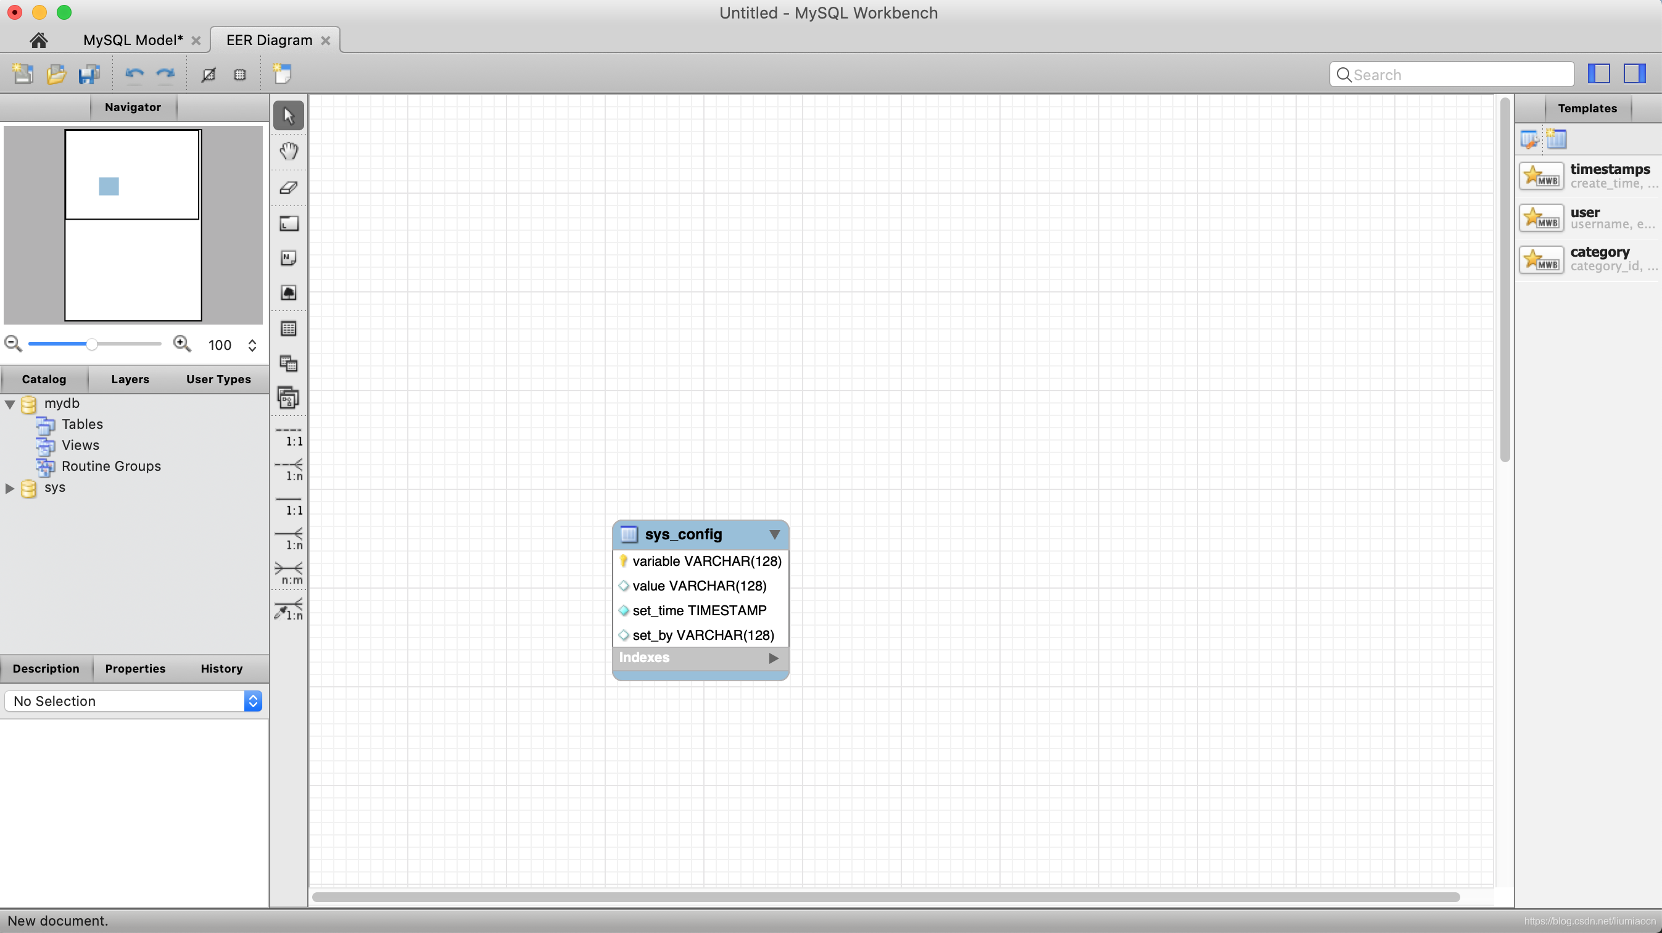Toggle grid alignment icon in toolbar
Screen dimensions: 1662x933
(209, 75)
